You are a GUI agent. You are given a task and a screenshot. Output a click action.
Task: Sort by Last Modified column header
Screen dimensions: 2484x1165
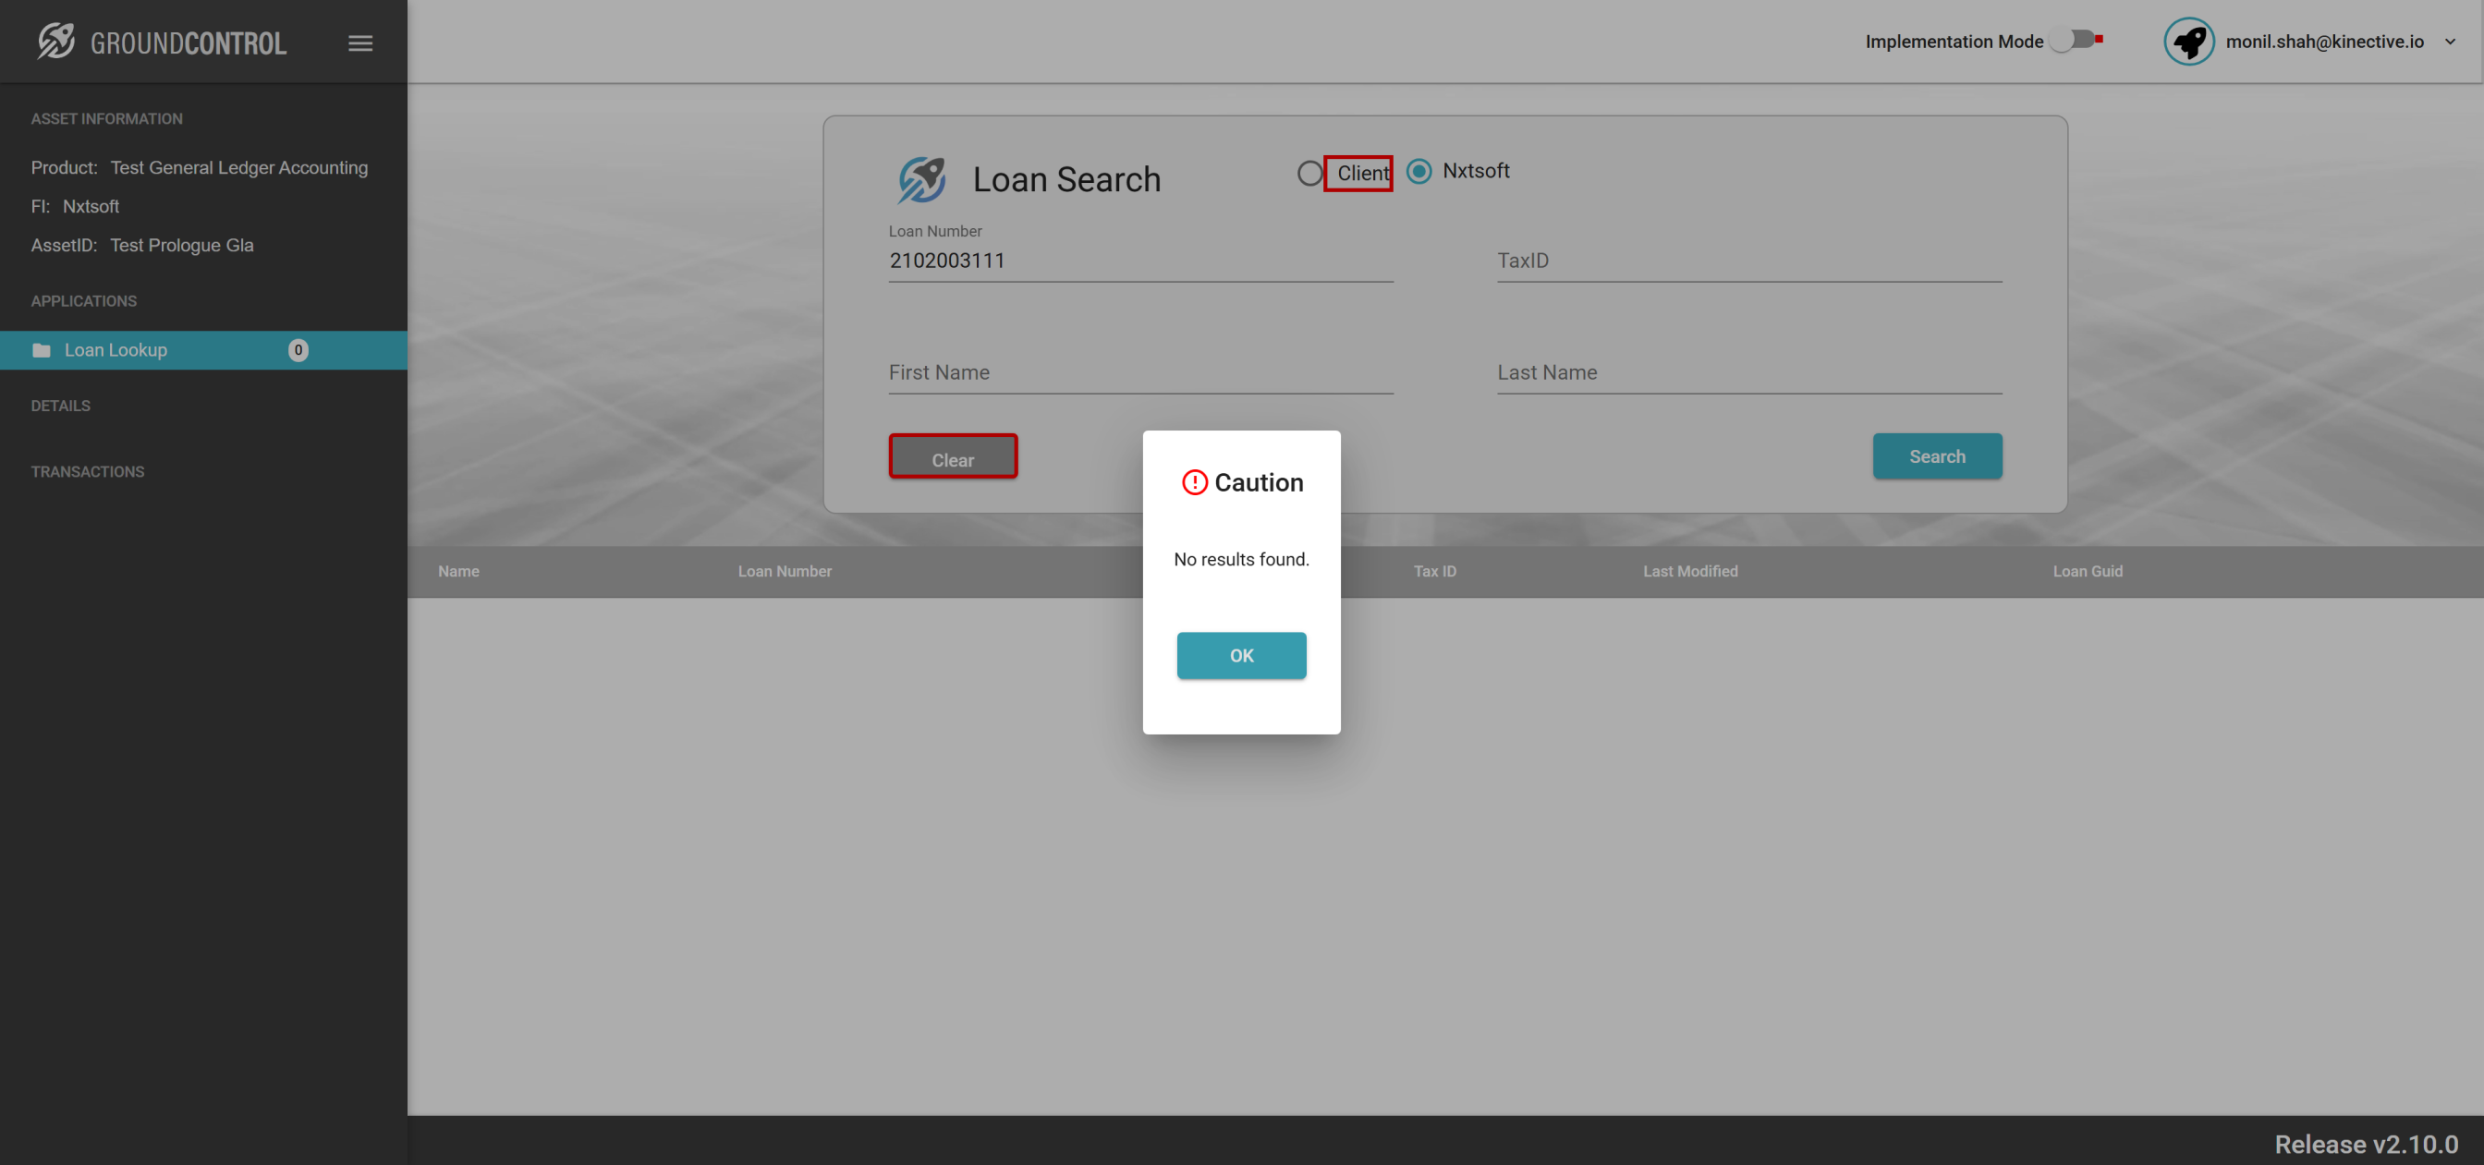point(1689,571)
